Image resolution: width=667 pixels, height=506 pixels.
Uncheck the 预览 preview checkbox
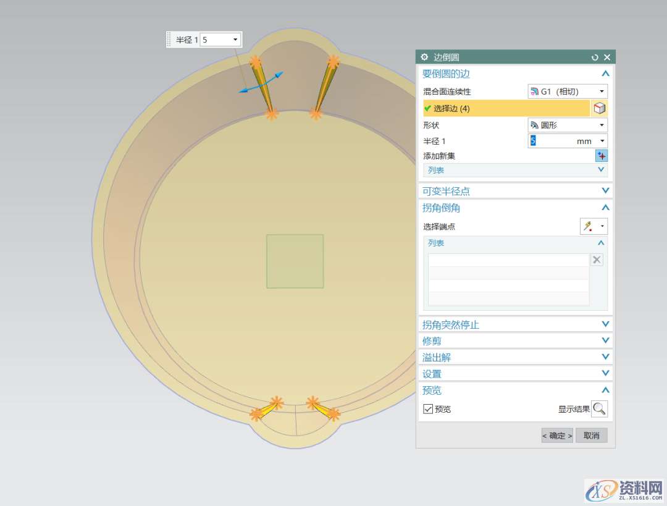[428, 409]
